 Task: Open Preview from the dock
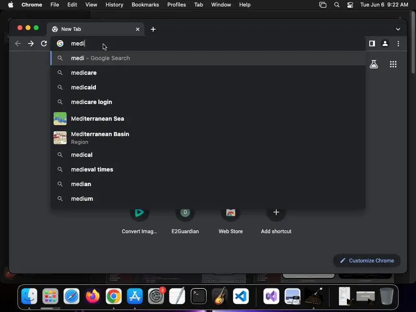pyautogui.click(x=292, y=296)
